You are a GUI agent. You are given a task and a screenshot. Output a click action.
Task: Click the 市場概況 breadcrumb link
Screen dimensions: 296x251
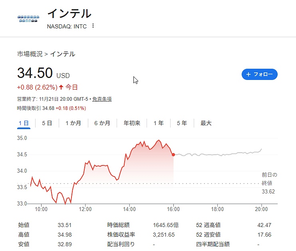pos(30,54)
